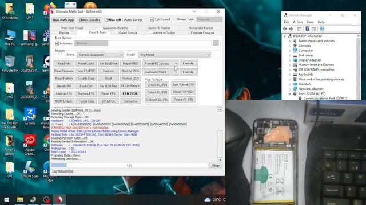366x205 pixels.
Task: Open the Windows Start menu
Action: tap(6, 200)
